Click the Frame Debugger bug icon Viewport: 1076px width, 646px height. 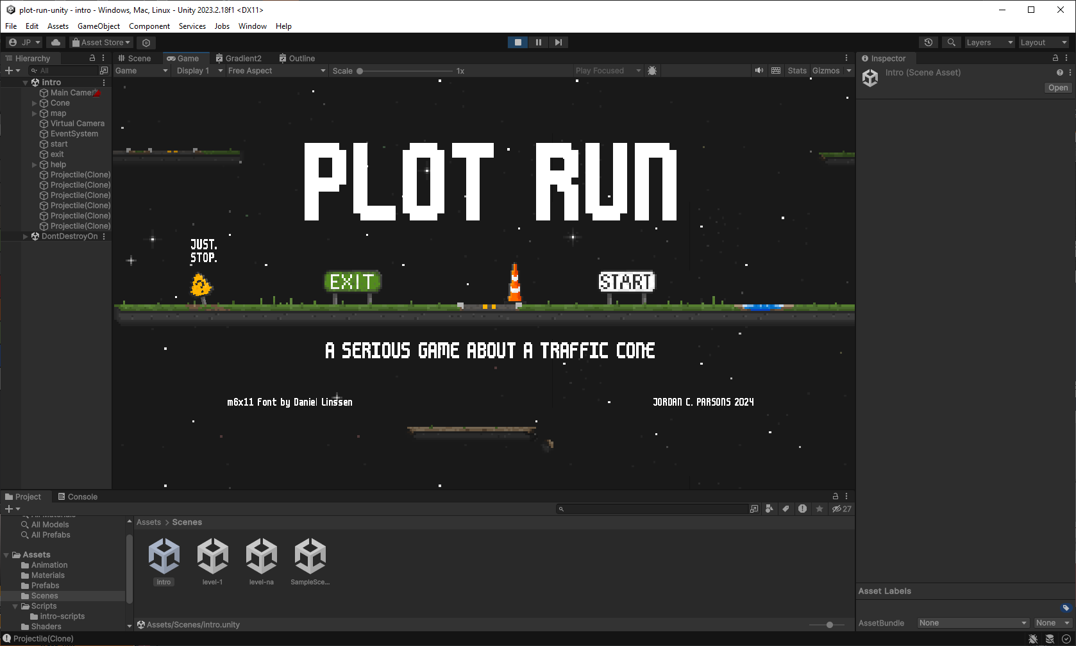(652, 70)
